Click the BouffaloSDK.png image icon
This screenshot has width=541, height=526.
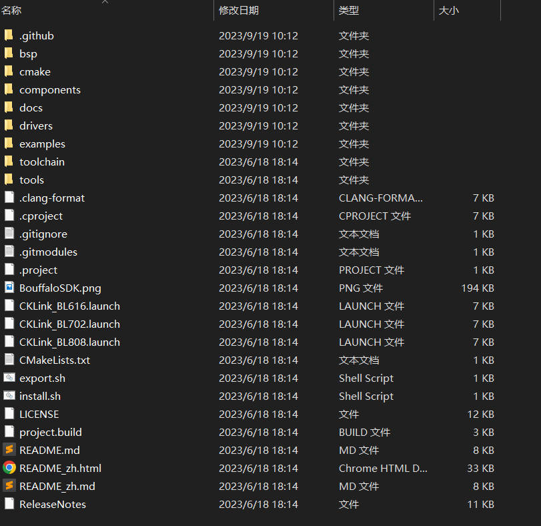(x=9, y=288)
